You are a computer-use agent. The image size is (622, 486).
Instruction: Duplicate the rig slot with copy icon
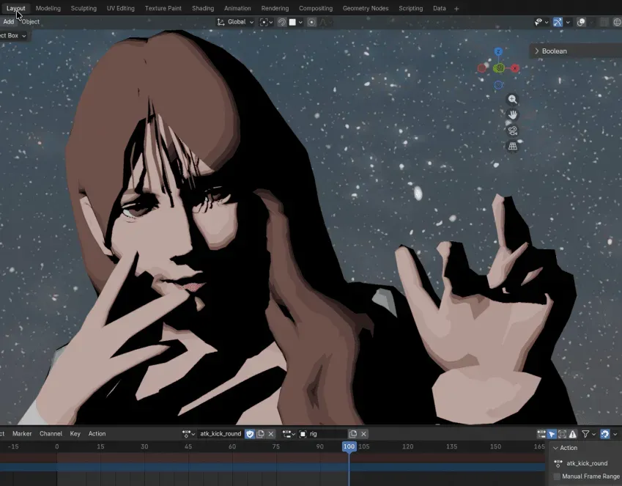pos(353,434)
